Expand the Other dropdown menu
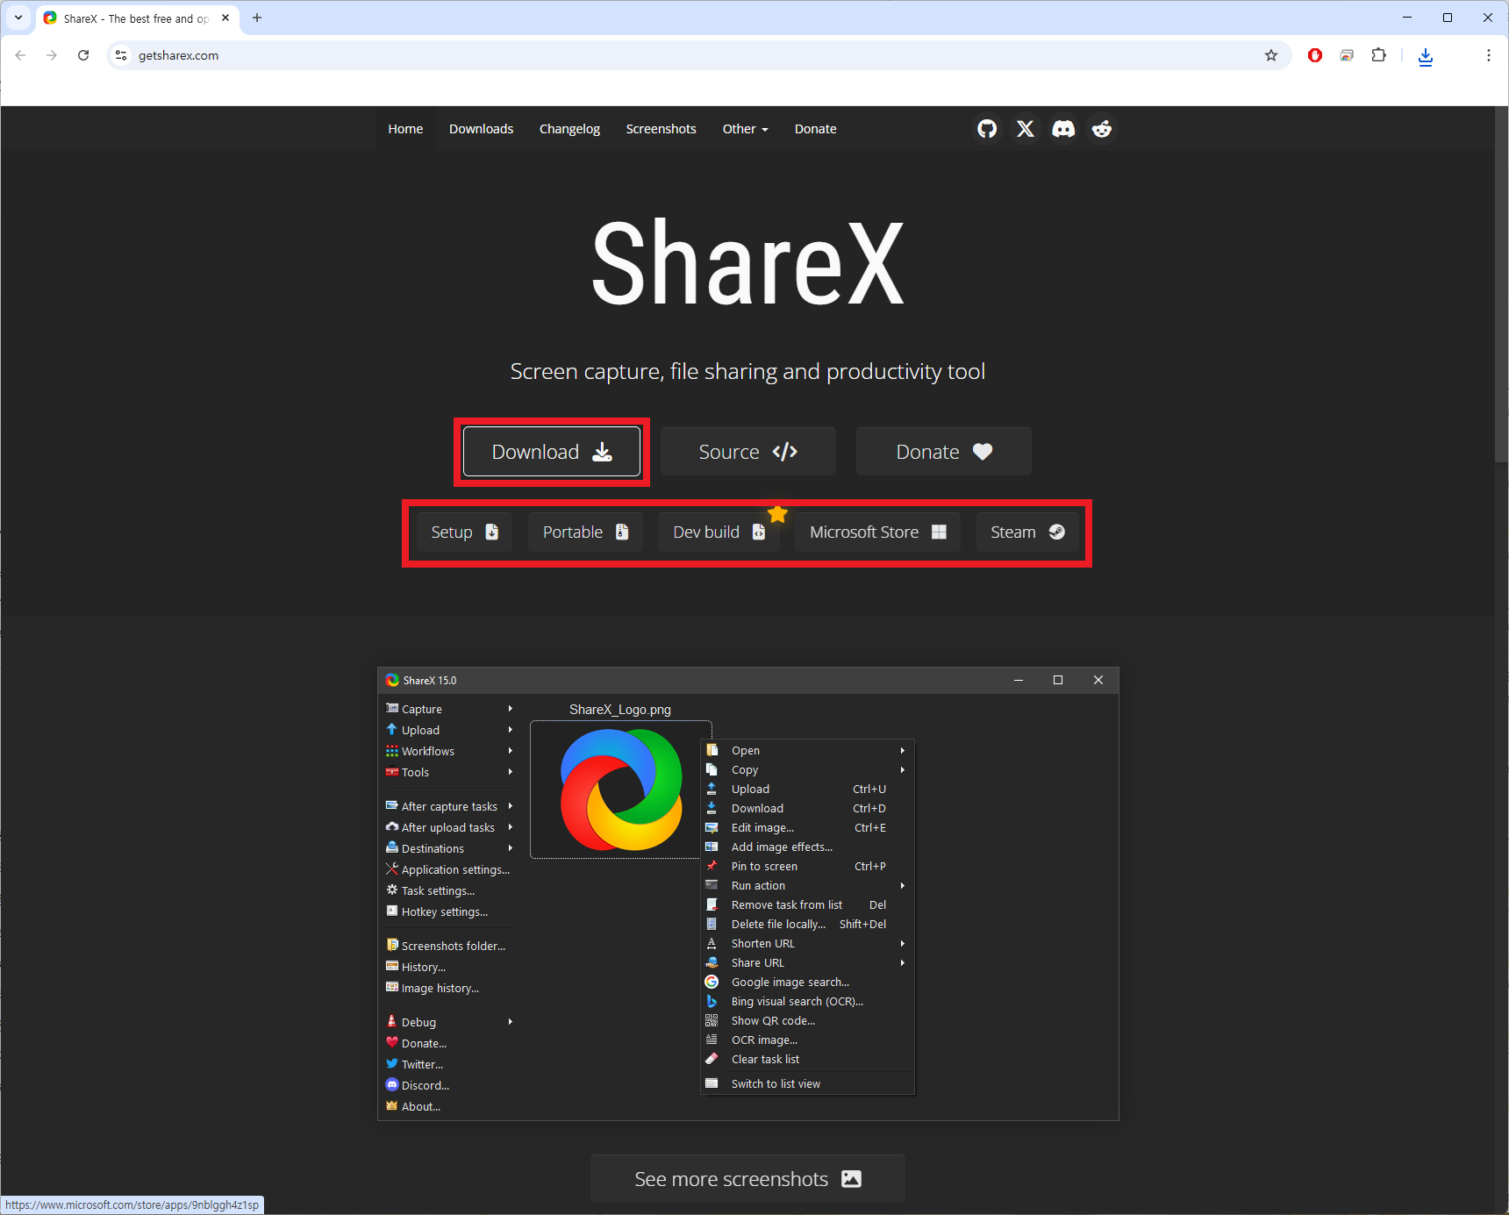Screen dimensions: 1509x1215 pyautogui.click(x=745, y=129)
